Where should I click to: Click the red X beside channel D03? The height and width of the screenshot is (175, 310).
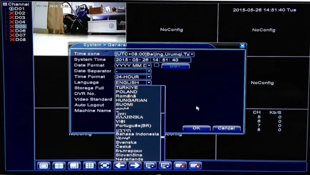click(12, 17)
